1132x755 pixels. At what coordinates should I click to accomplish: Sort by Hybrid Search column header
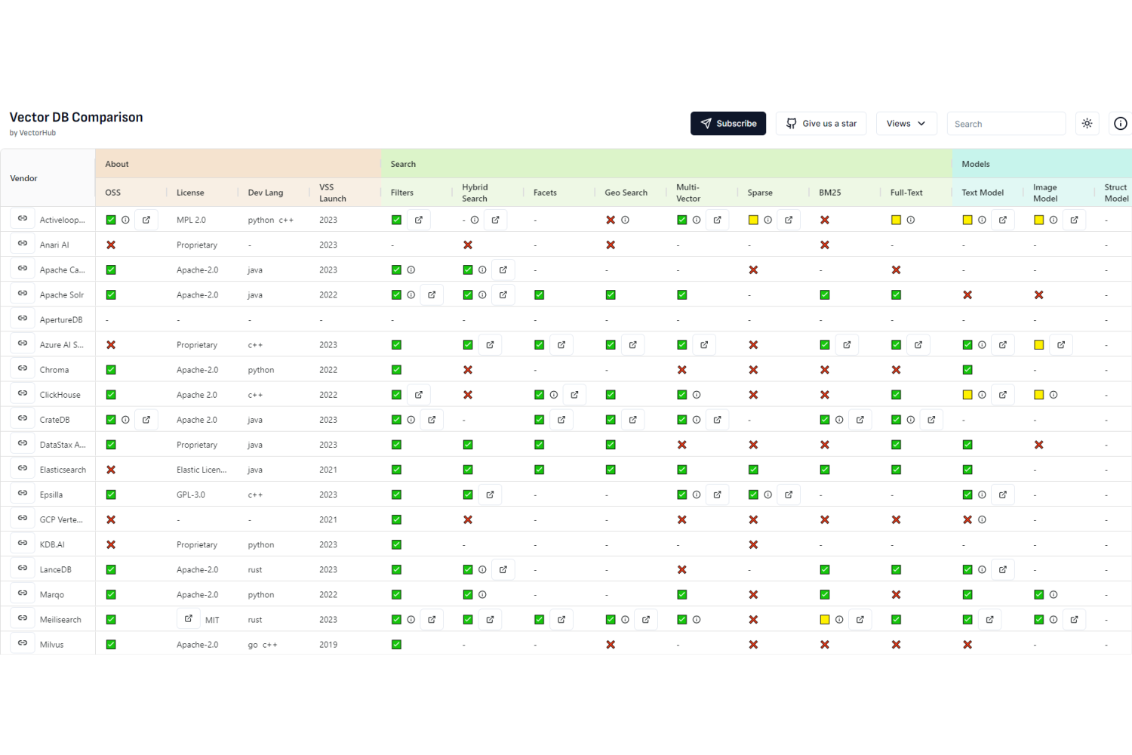click(475, 193)
